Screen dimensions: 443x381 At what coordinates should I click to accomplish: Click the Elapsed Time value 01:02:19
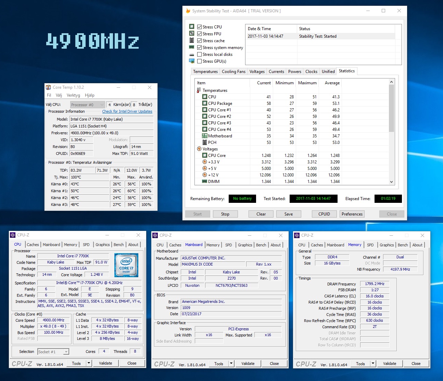(388, 199)
